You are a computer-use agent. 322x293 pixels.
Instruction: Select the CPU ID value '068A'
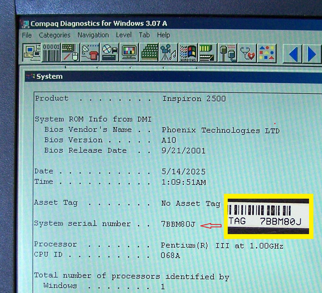170,255
